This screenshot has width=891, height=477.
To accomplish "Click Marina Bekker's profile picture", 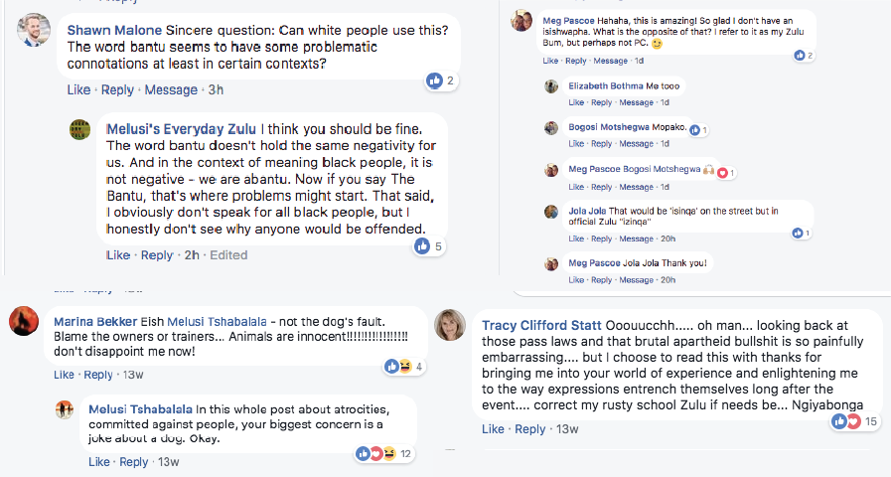I will tap(24, 321).
